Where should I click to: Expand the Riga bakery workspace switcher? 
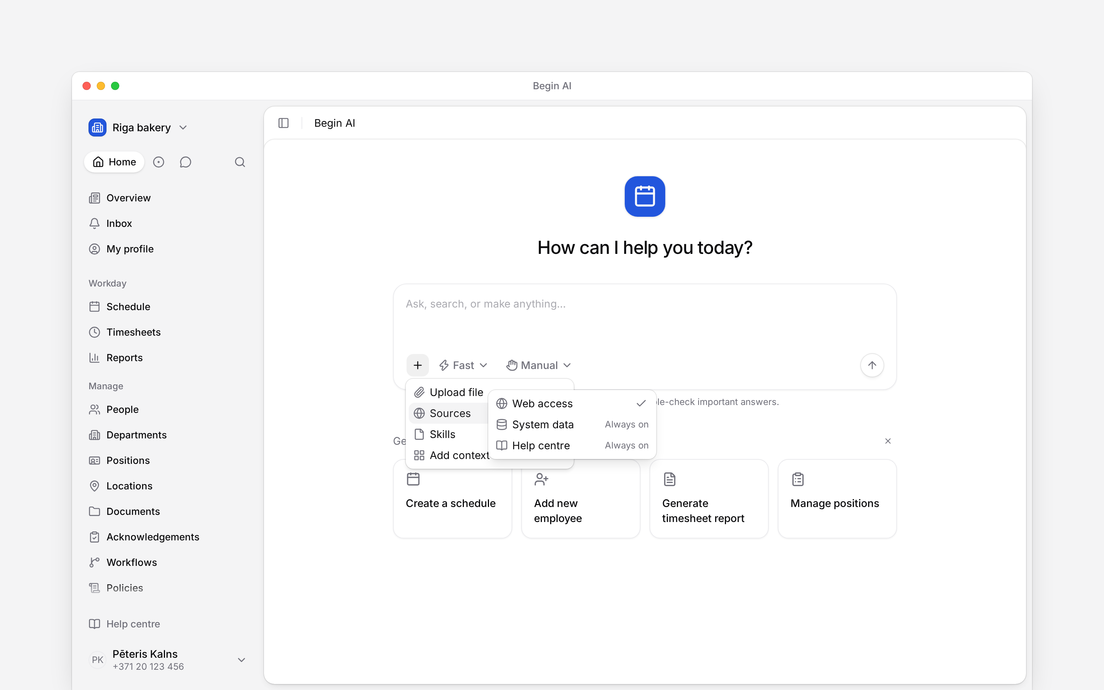click(138, 127)
